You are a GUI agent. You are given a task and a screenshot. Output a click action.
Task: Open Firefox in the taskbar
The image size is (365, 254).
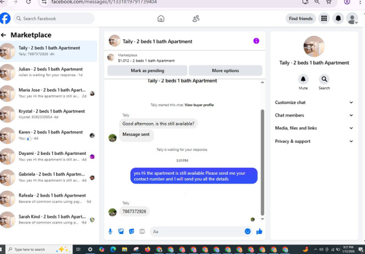pyautogui.click(x=147, y=249)
